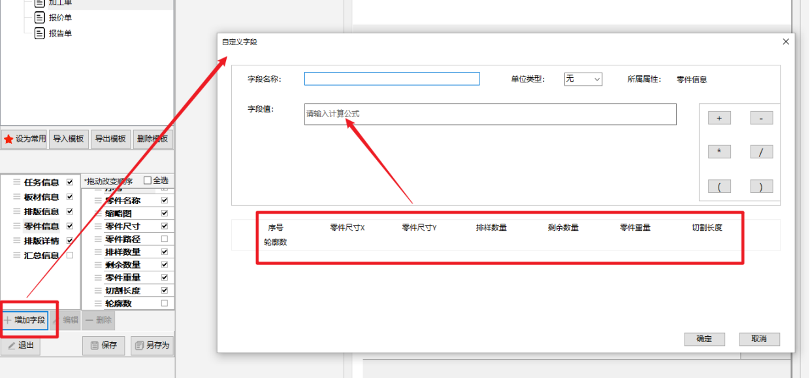
Task: Click the drag handle of 零件名称
Action: (98, 201)
